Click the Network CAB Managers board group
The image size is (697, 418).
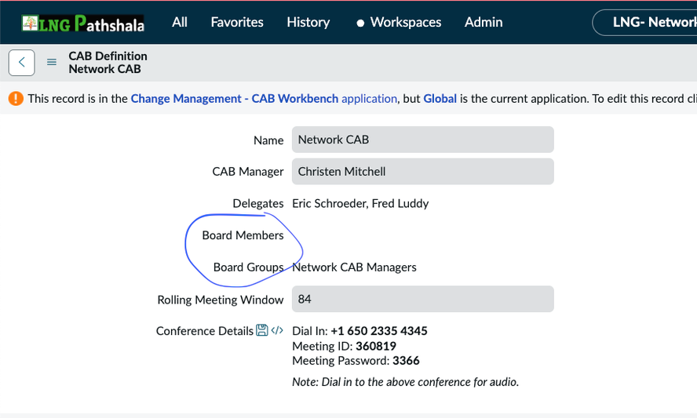(x=354, y=267)
